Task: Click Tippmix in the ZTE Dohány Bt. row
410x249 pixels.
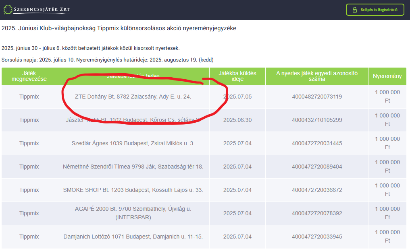Action: [x=29, y=97]
